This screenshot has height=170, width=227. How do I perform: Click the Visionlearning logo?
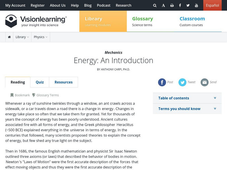click(36, 21)
